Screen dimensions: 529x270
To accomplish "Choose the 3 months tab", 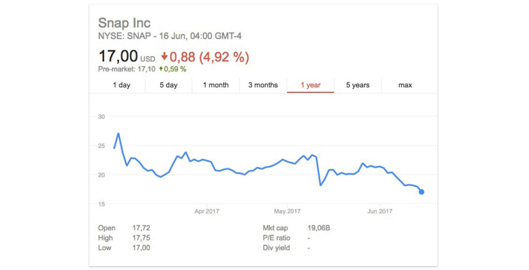I will tap(263, 85).
